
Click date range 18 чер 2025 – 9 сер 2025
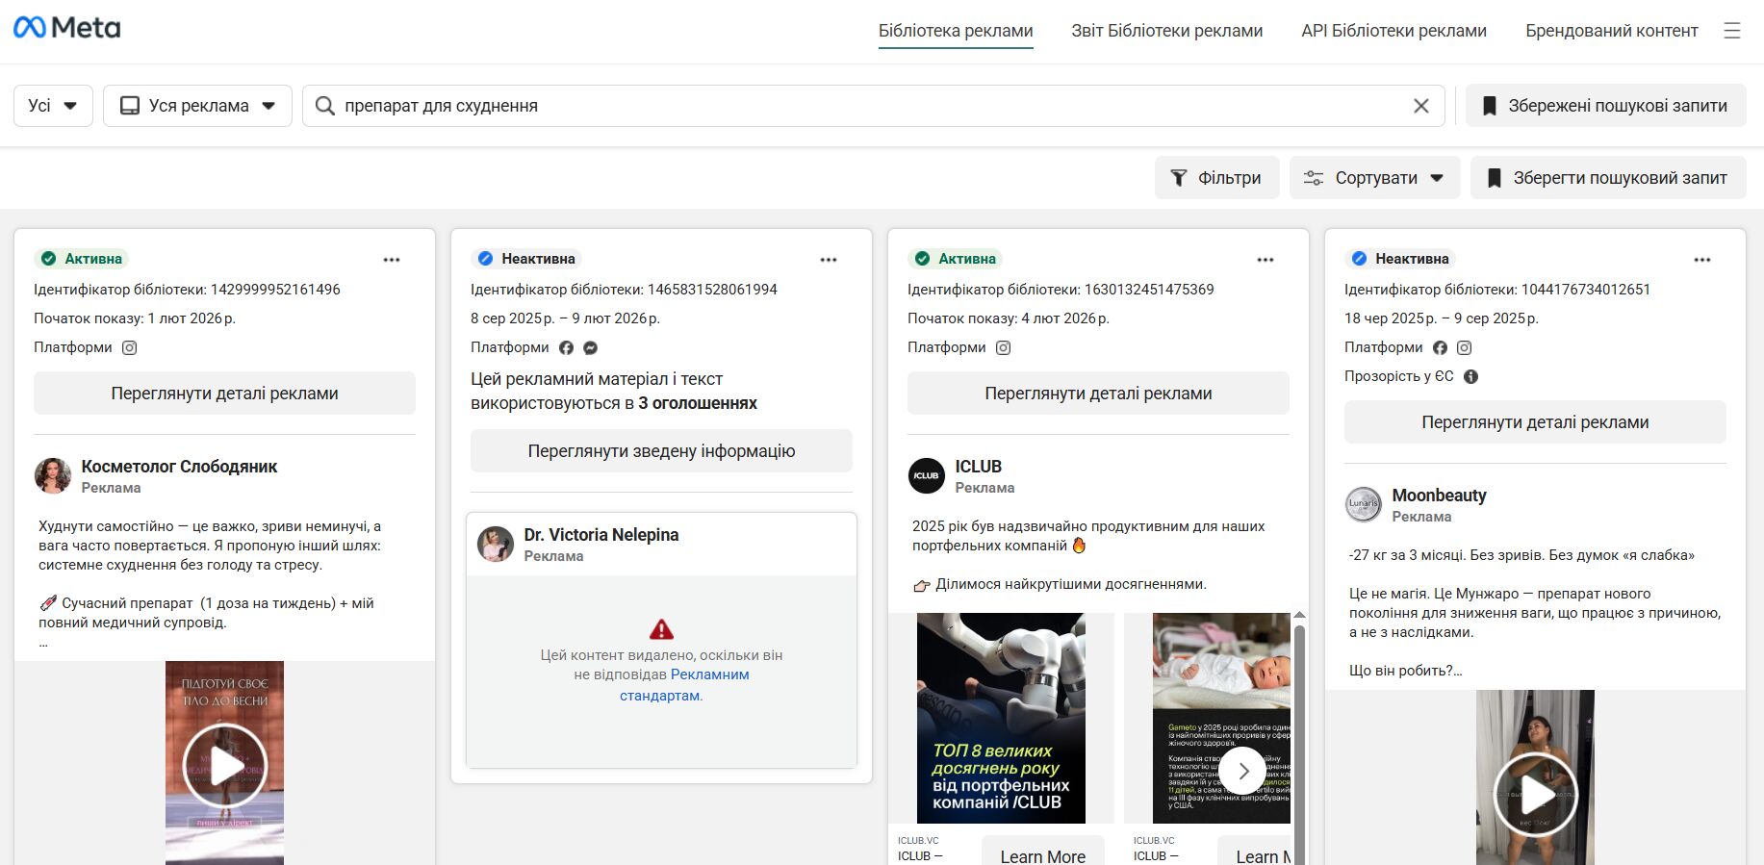click(1441, 318)
